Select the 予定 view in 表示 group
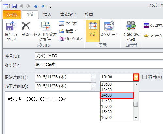This screenshot has height=134, width=163. [93, 31]
